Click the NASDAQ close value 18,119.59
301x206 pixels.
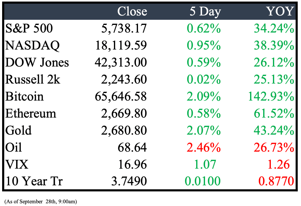pyautogui.click(x=121, y=46)
